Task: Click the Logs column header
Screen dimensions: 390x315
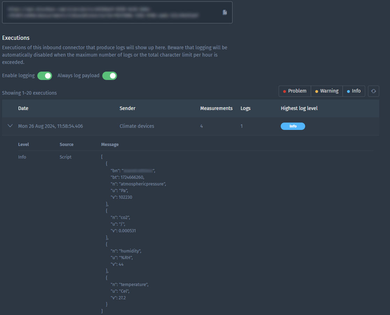Action: pos(245,108)
